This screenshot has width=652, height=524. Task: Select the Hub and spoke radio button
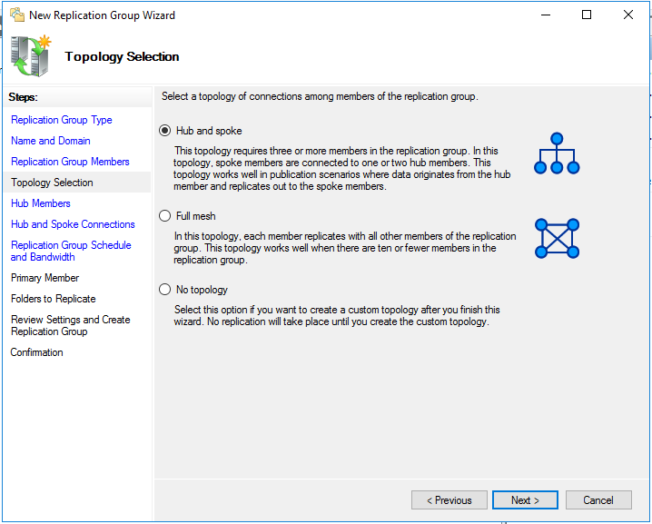(165, 131)
